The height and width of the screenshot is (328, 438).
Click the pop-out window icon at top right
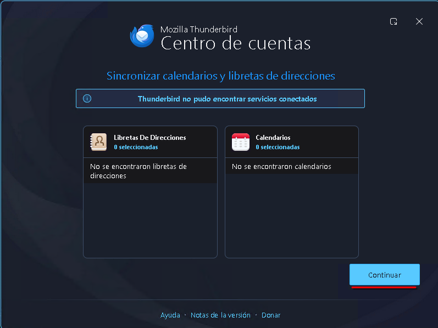[x=393, y=21]
